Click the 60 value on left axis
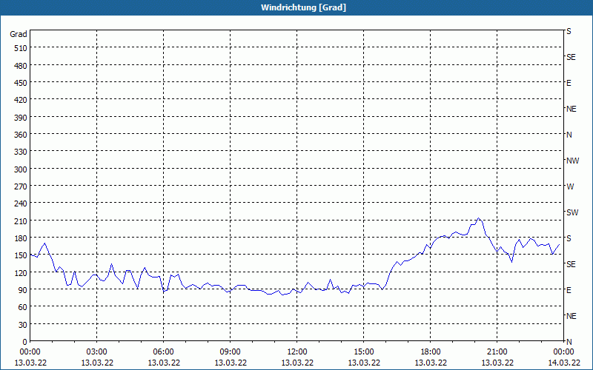This screenshot has height=370, width=593. [x=23, y=307]
